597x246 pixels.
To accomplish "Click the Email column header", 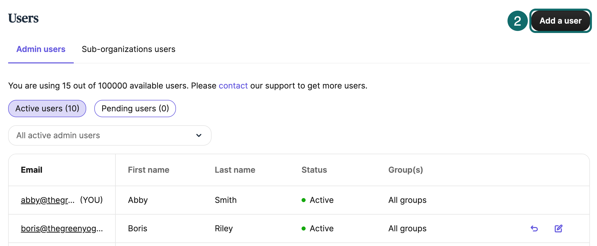I will [31, 170].
